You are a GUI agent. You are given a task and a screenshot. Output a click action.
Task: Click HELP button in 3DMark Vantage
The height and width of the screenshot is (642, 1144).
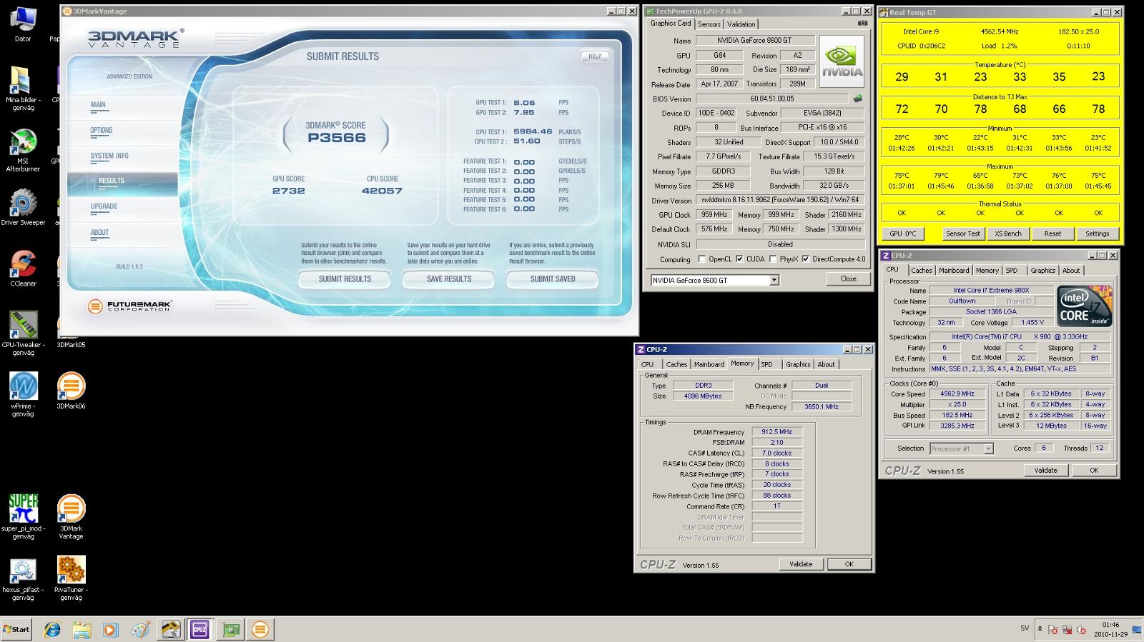pos(595,56)
